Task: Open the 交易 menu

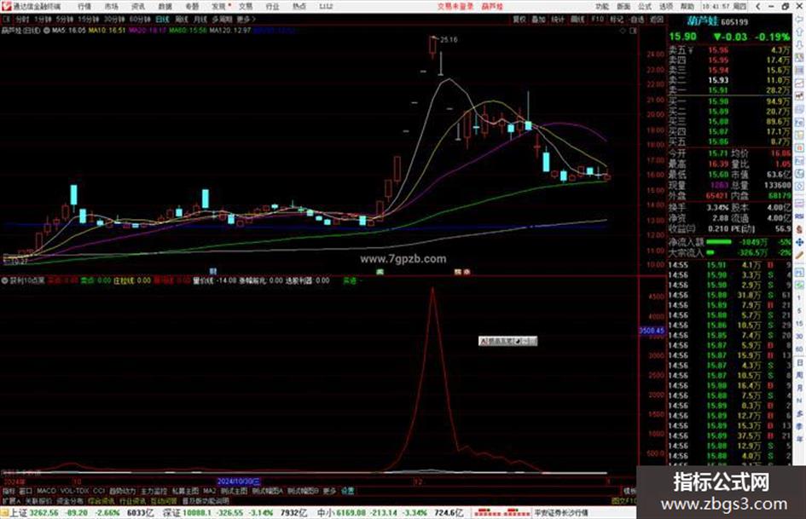Action: pos(246,6)
